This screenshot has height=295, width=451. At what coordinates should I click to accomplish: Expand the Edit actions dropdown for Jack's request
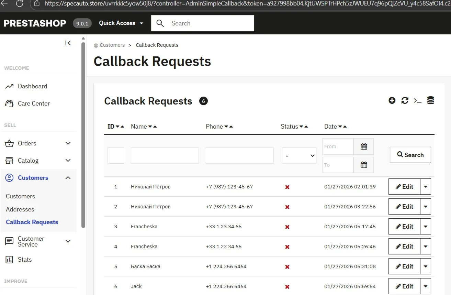[426, 286]
